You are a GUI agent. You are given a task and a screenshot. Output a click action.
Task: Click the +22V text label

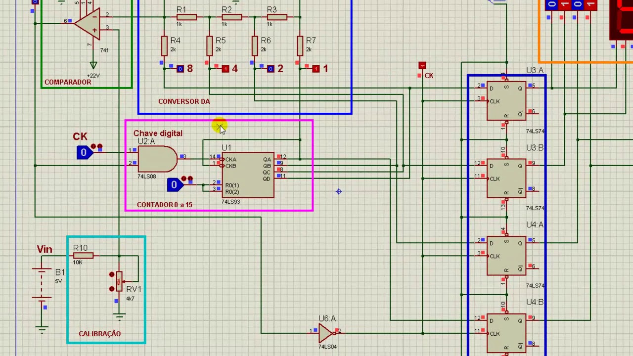(93, 76)
